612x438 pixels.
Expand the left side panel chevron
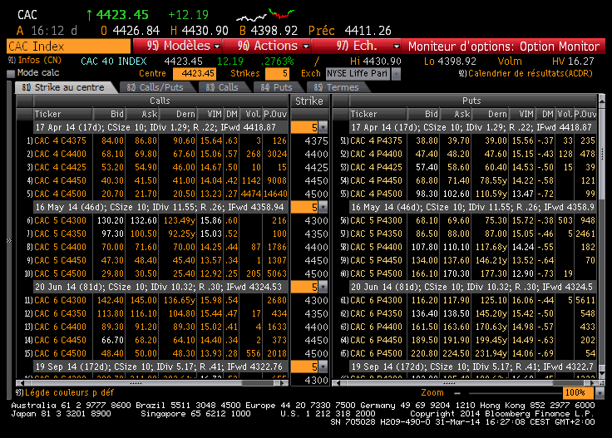(9, 241)
